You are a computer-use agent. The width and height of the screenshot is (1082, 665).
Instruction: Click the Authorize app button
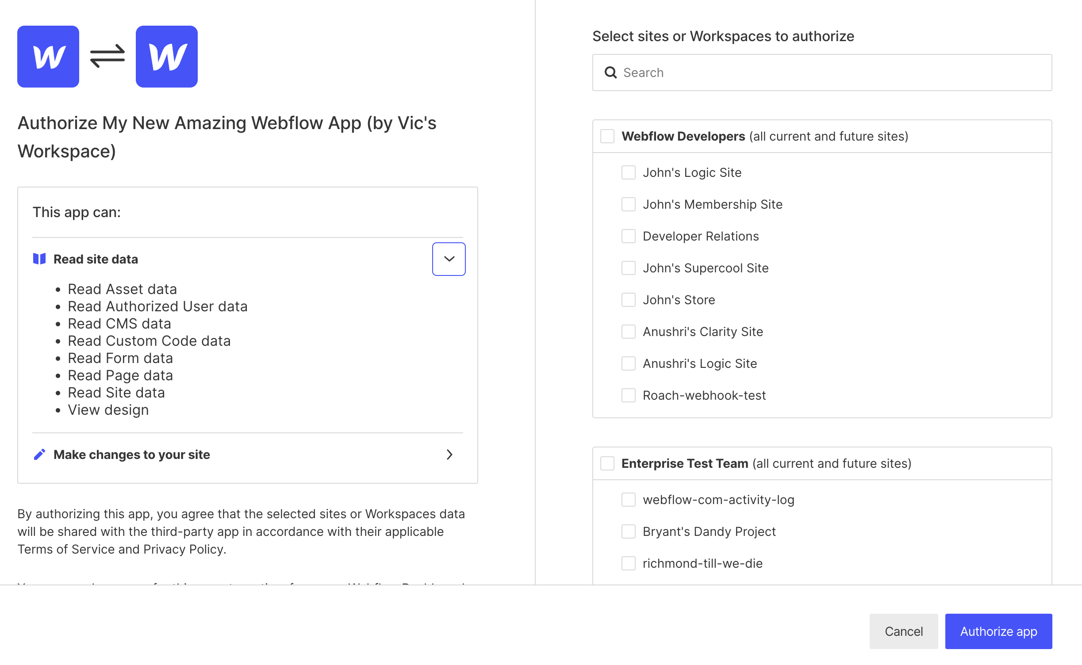point(998,631)
